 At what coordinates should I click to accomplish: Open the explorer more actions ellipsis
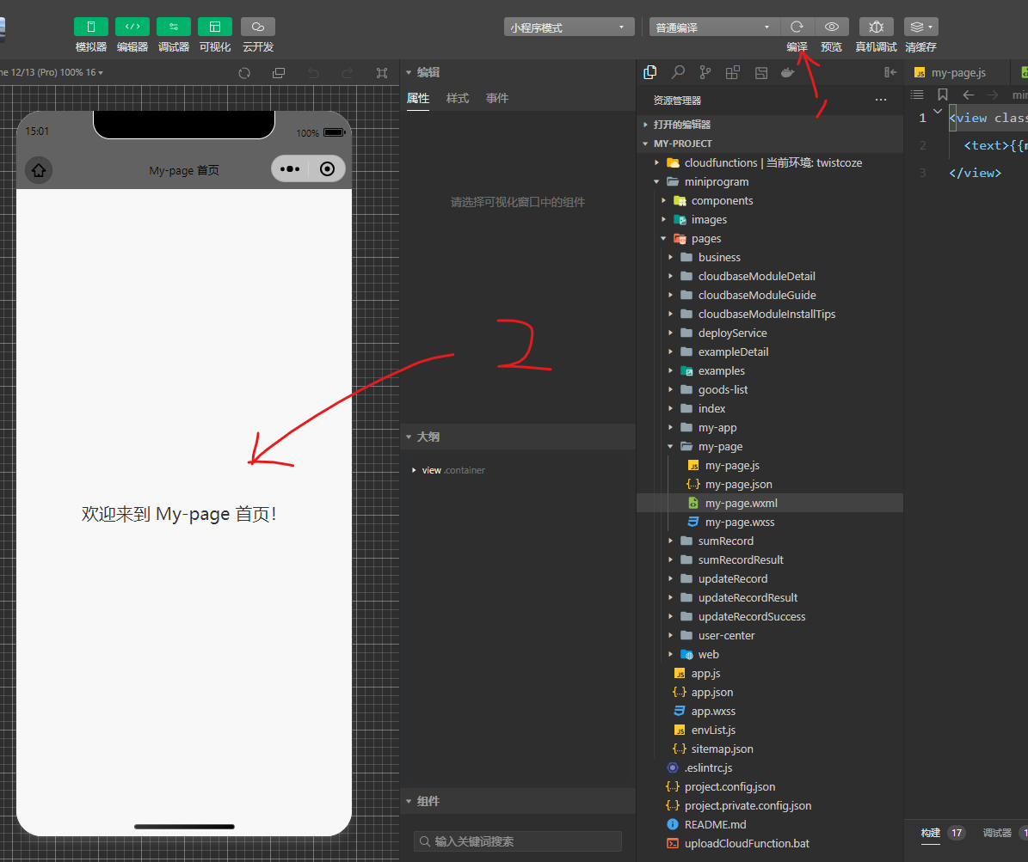coord(881,101)
